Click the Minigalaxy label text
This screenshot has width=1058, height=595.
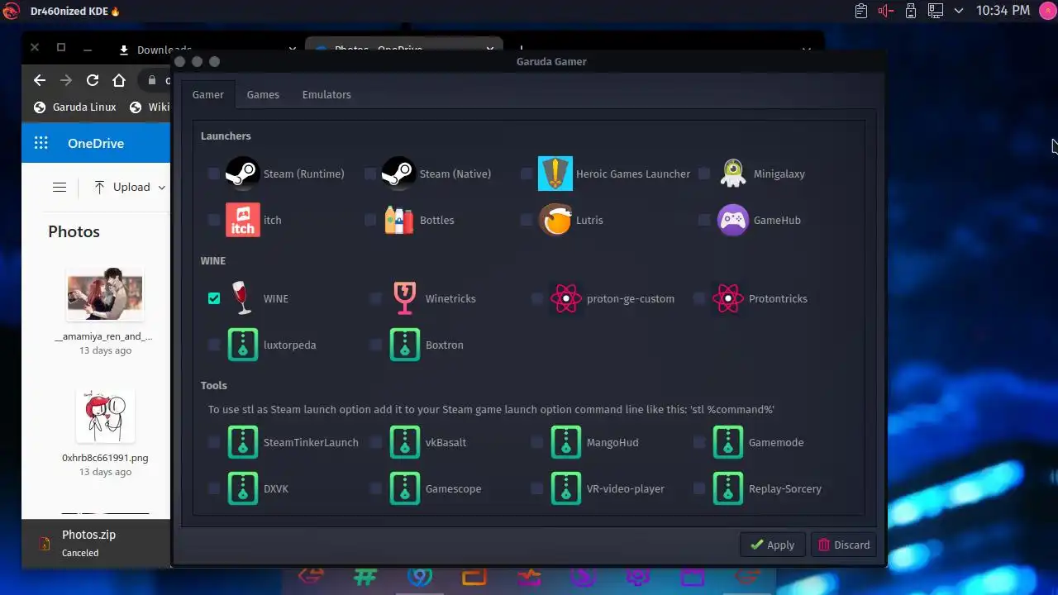779,174
